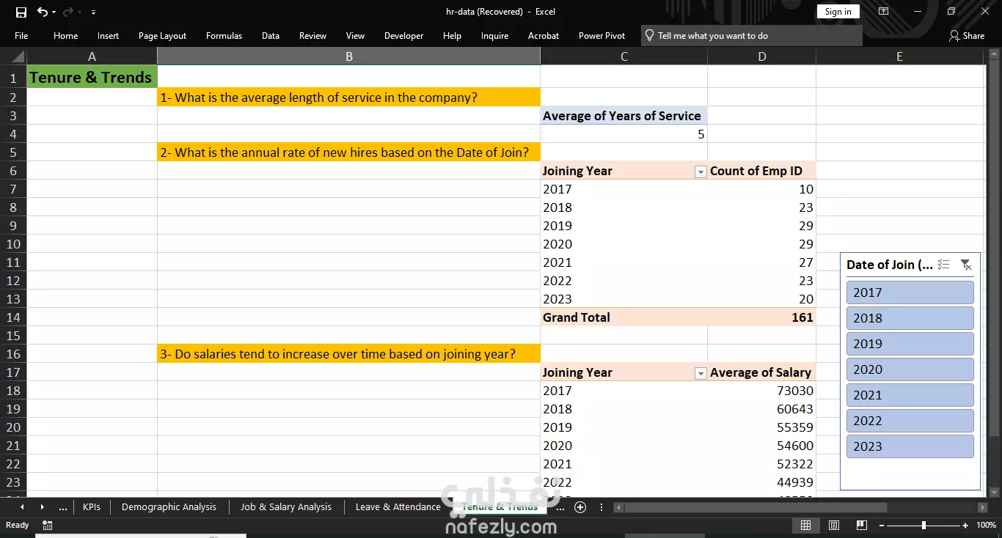The image size is (1002, 538).
Task: Toggle 2022 in the Date of Join slicer
Action: pos(910,421)
